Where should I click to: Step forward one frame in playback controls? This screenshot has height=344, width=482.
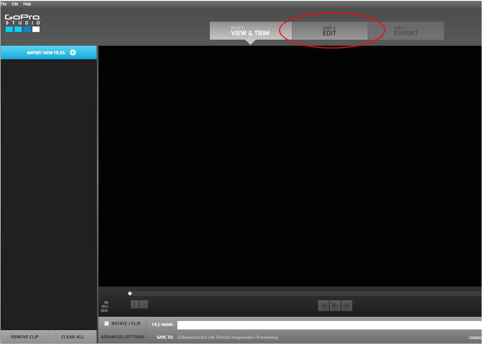tap(347, 306)
